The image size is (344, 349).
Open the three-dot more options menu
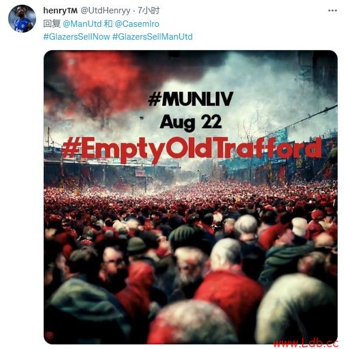[x=332, y=11]
